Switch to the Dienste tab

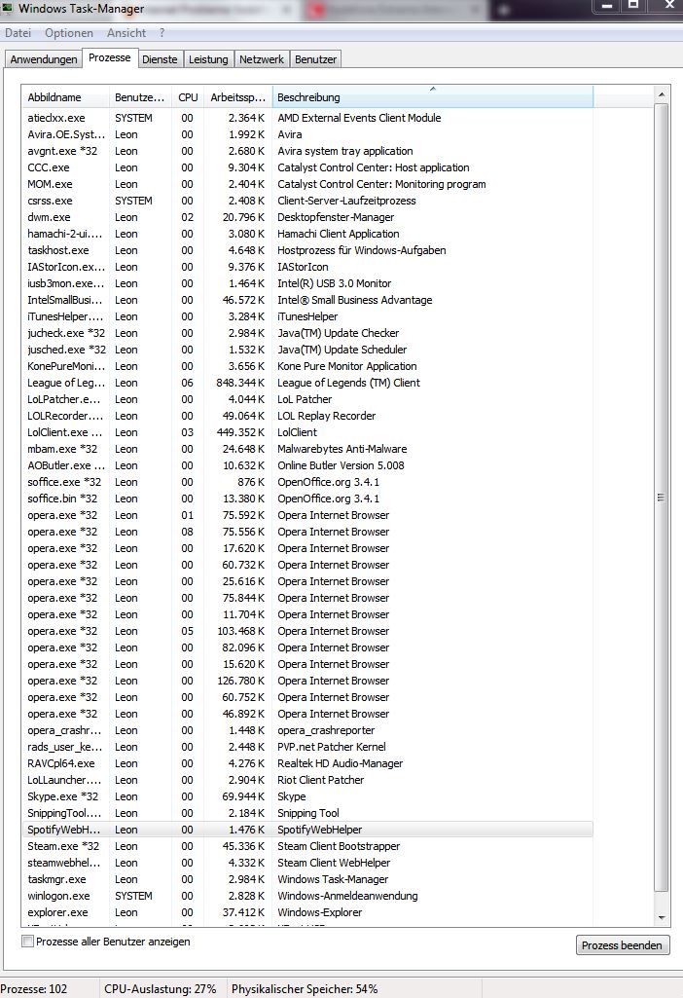coord(160,59)
